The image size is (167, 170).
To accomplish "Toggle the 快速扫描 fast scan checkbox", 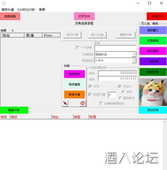I will click(x=90, y=94).
